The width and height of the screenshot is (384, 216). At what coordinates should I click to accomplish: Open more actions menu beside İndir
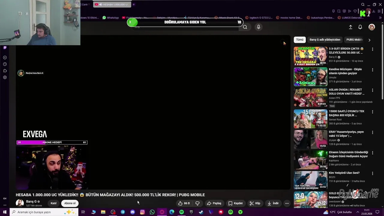[x=287, y=203]
